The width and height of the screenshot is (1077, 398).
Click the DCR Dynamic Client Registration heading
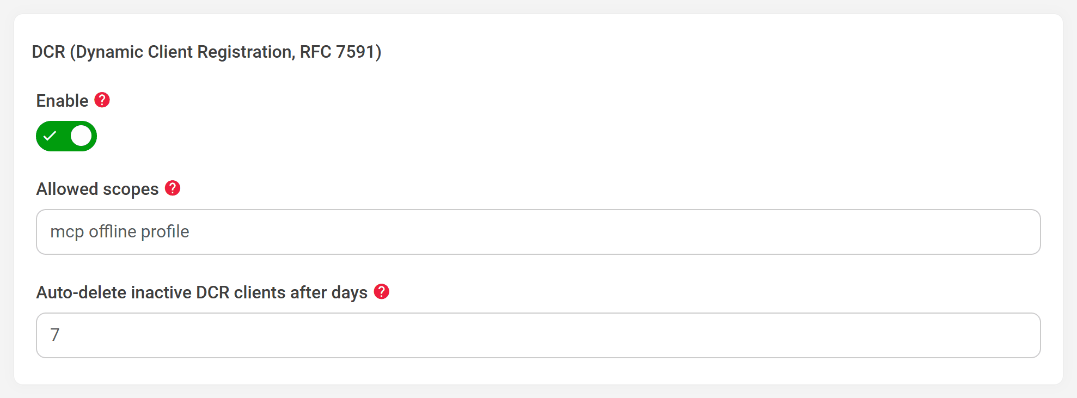(x=206, y=52)
